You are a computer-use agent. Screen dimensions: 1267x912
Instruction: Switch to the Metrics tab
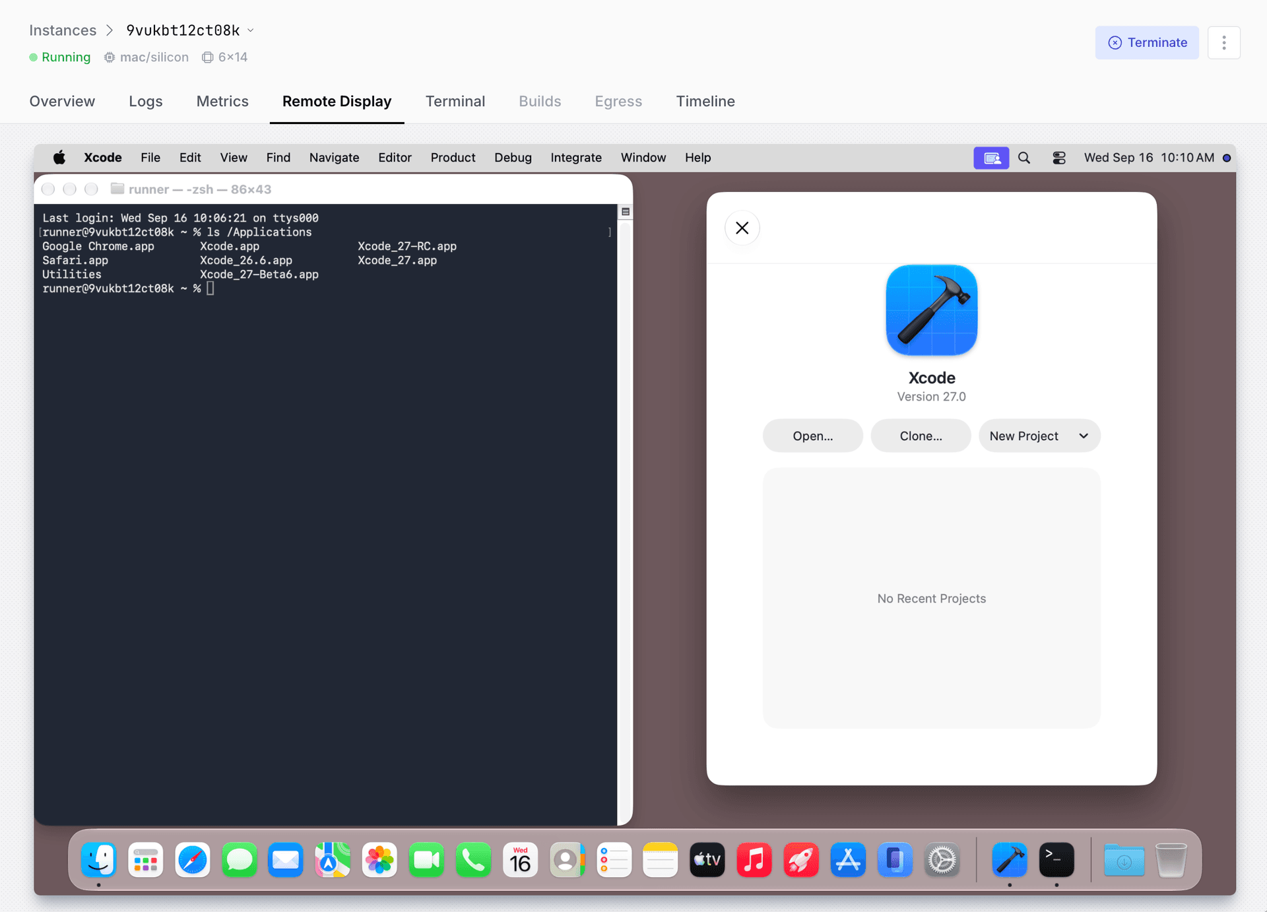pyautogui.click(x=222, y=101)
